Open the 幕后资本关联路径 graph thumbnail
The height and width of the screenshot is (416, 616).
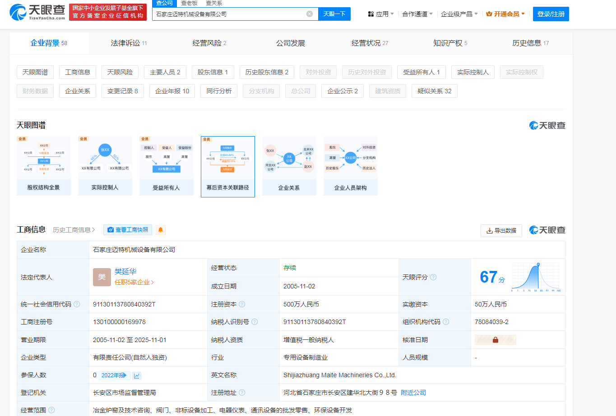pos(228,167)
